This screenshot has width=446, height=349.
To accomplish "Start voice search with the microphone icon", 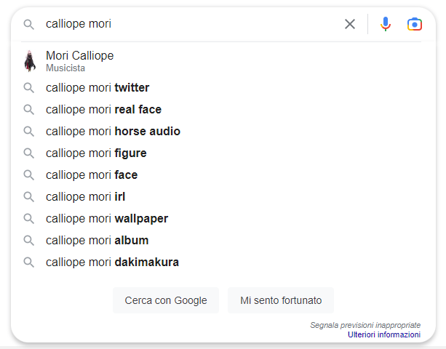I will pos(386,24).
